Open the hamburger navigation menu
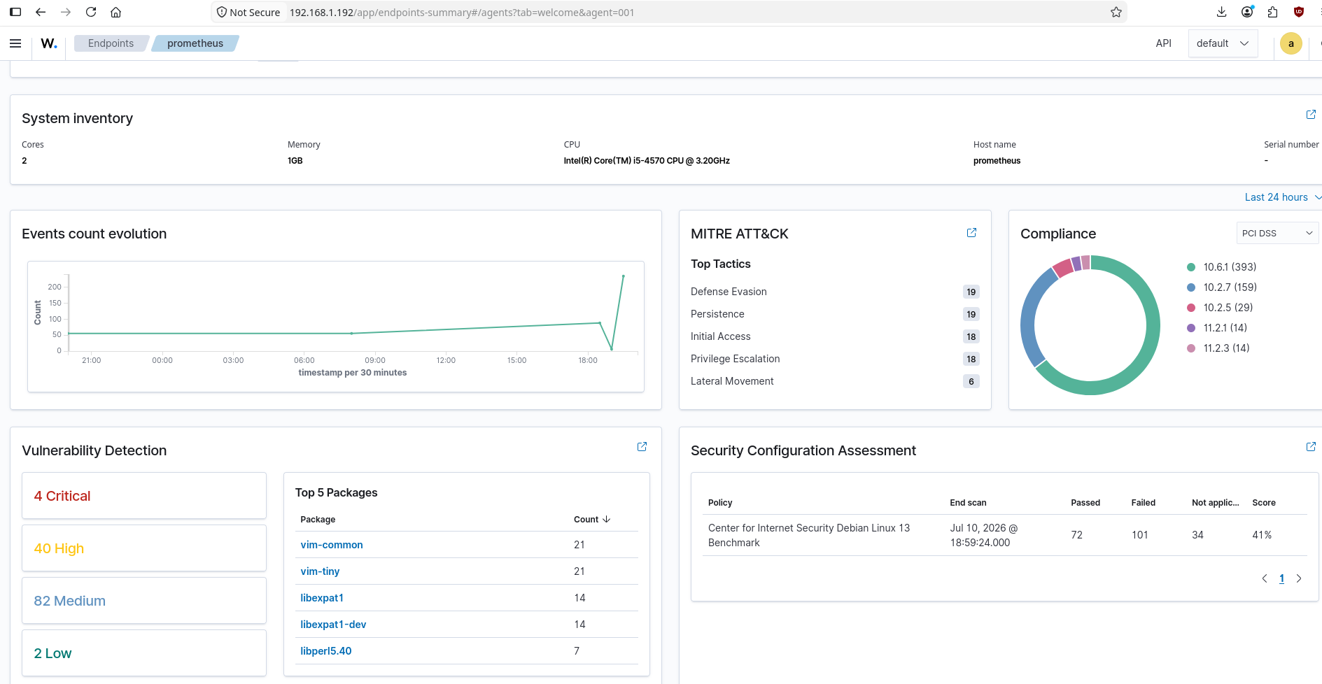The image size is (1322, 684). coord(15,43)
